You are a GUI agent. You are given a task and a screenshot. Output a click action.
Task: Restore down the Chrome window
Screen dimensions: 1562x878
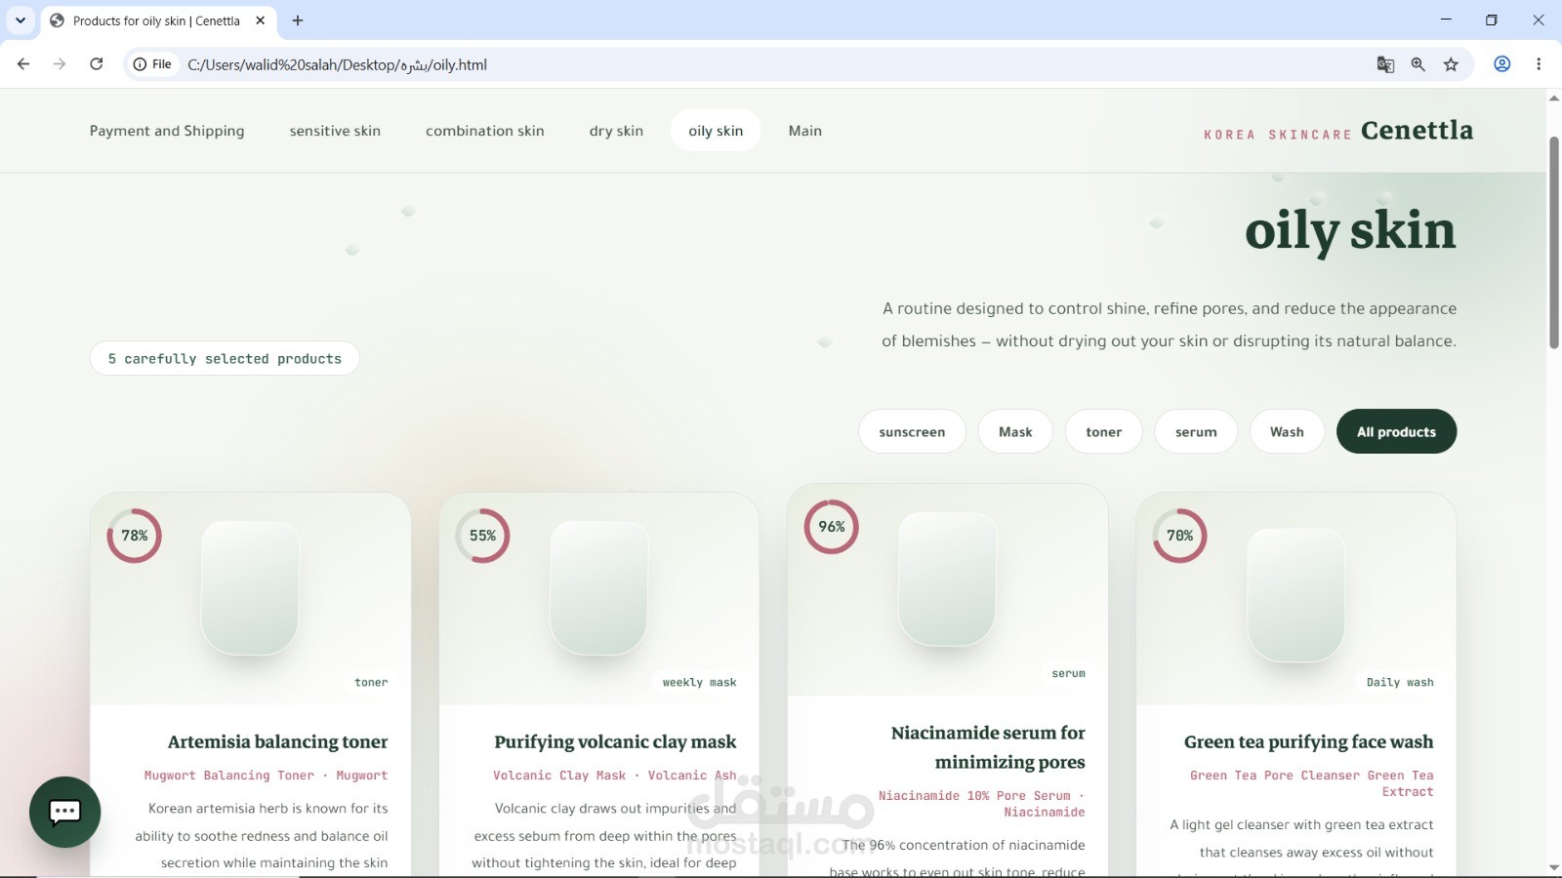[1492, 20]
